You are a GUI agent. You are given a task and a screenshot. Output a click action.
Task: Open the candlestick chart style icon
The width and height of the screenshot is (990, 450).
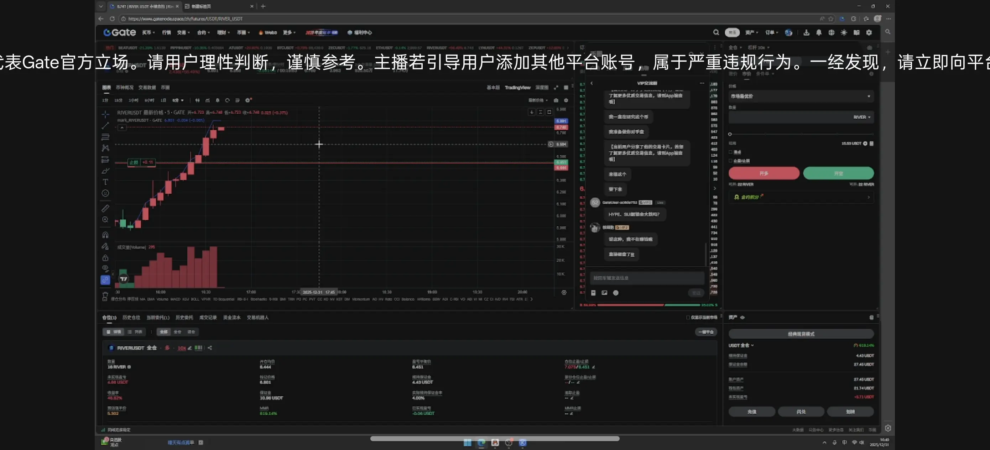point(197,100)
